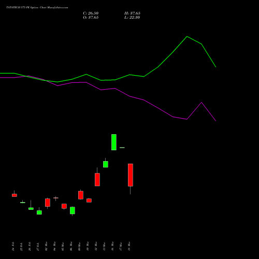Select the small red candle above 24 Feb
The width and height of the screenshot is (259, 259).
click(x=15, y=195)
